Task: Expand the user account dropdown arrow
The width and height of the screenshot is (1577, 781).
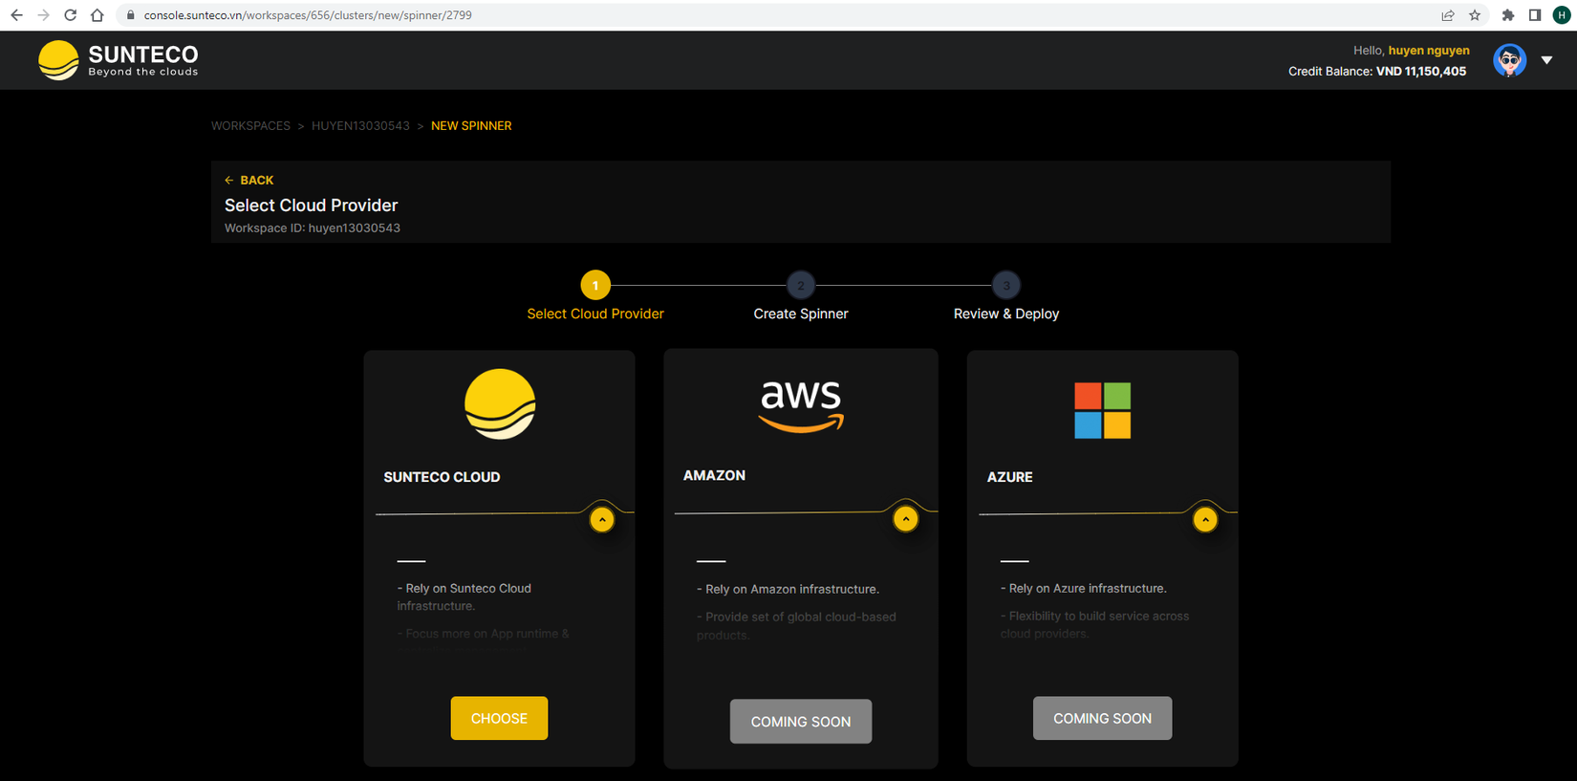Action: 1546,60
